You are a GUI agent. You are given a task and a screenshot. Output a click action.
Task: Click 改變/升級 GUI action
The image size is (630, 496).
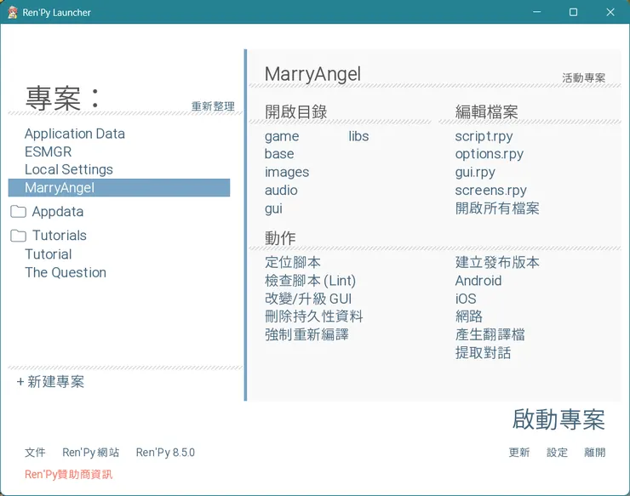pyautogui.click(x=308, y=299)
